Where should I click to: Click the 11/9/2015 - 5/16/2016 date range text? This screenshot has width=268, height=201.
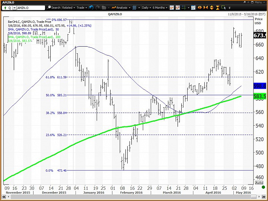pos(247,14)
